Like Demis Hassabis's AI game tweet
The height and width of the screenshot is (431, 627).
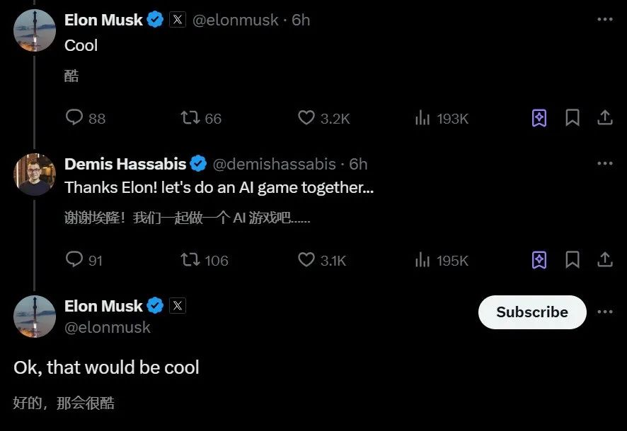click(x=306, y=260)
